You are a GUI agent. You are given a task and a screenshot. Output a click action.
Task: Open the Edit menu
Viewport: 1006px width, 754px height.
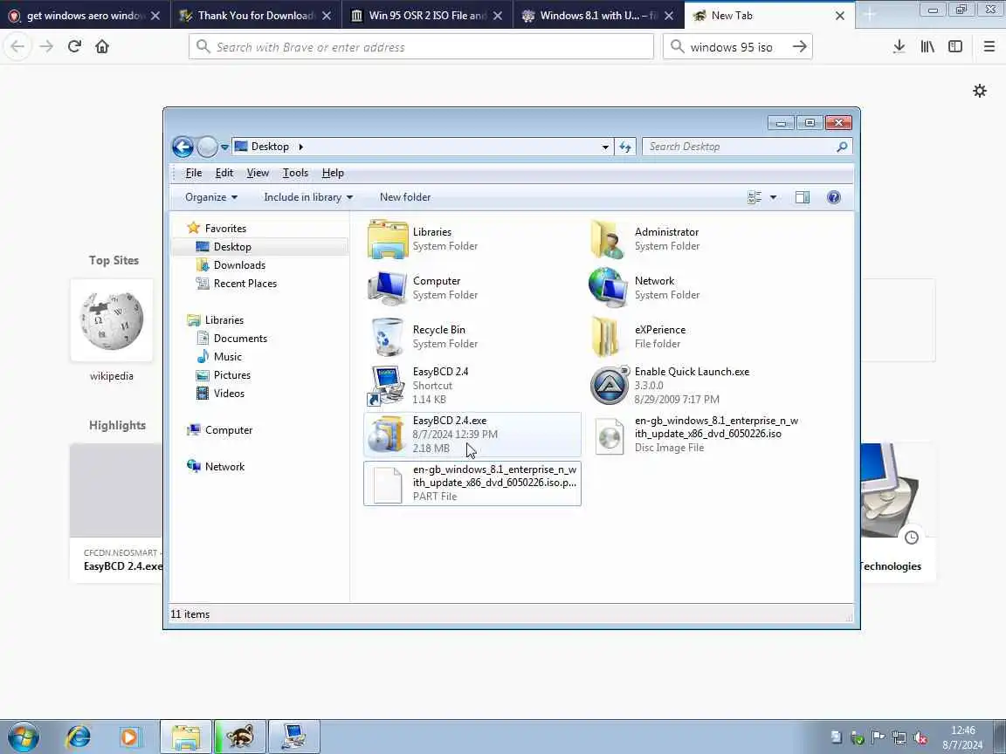pyautogui.click(x=224, y=173)
